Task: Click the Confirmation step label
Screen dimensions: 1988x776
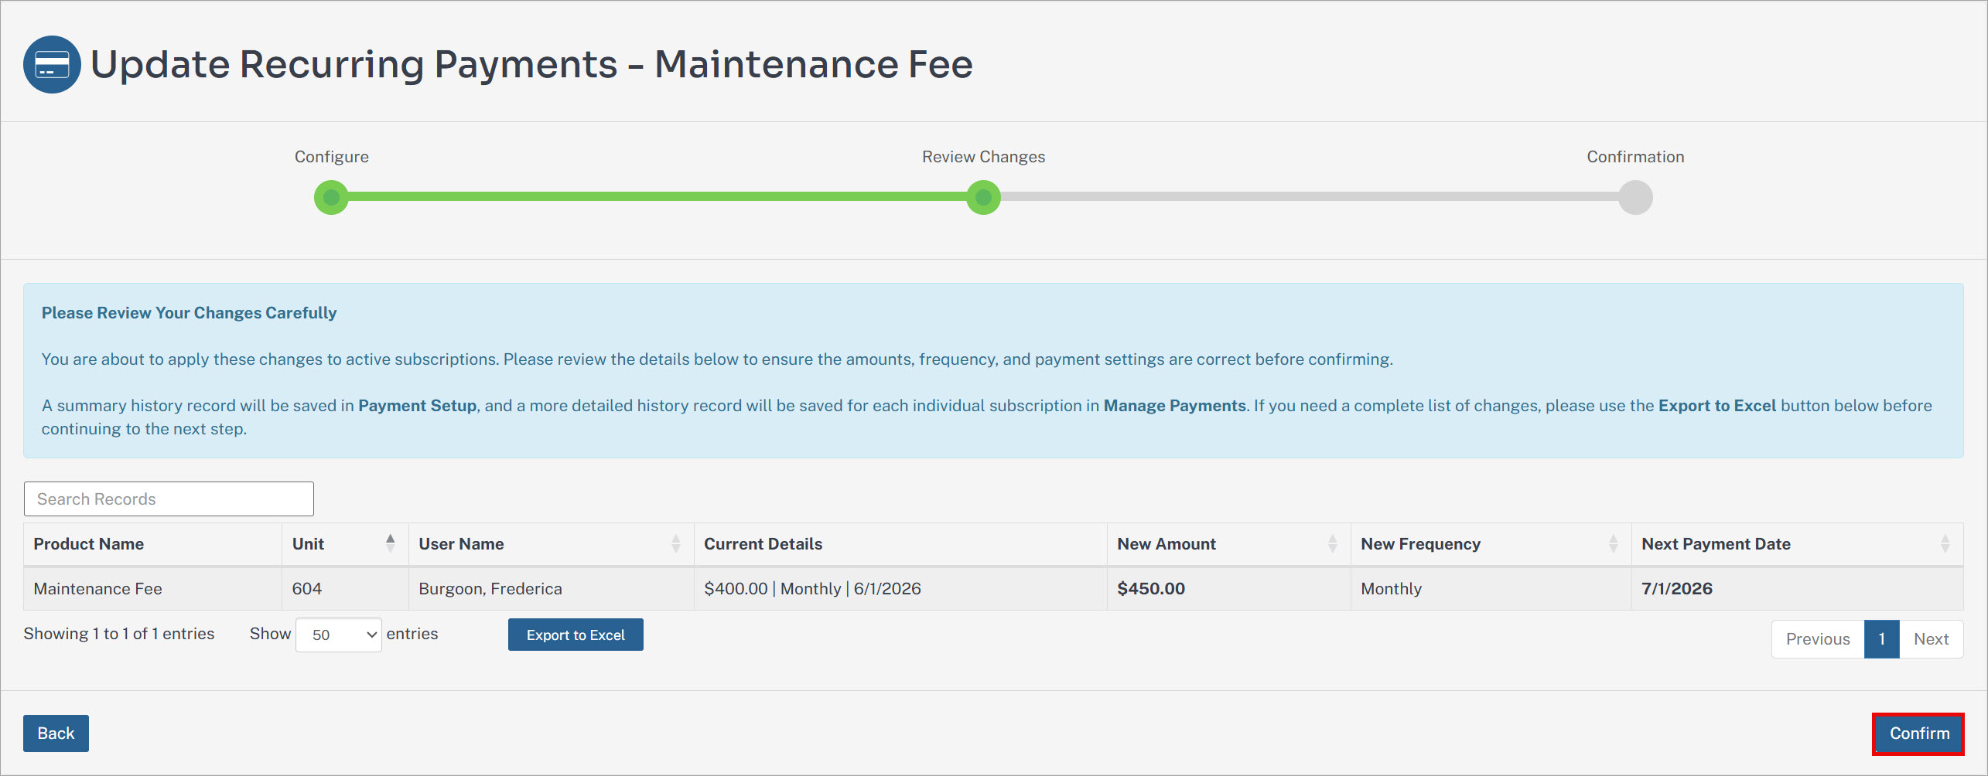Action: (x=1635, y=157)
